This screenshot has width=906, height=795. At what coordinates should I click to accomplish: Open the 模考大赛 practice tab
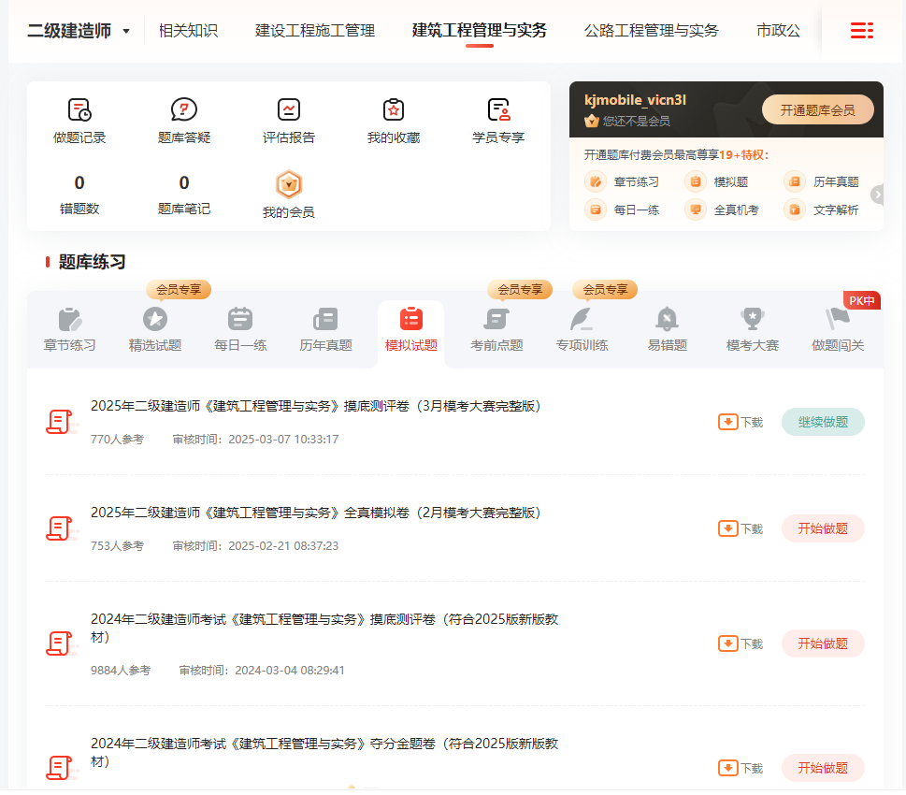[x=753, y=329]
